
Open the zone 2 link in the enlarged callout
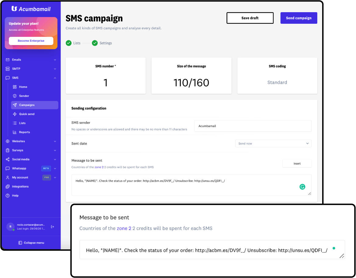(124, 228)
